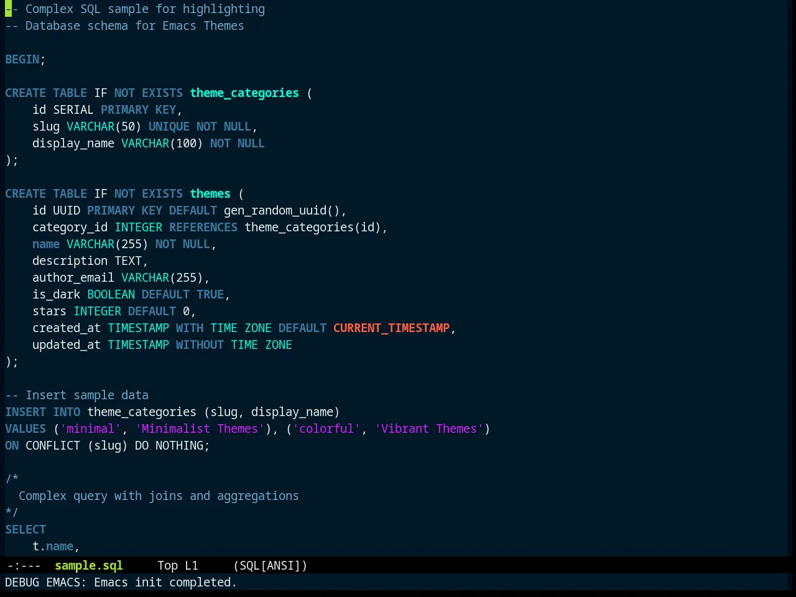This screenshot has width=796, height=597.
Task: Click 'WITH' keyword in created_at line
Action: click(190, 328)
